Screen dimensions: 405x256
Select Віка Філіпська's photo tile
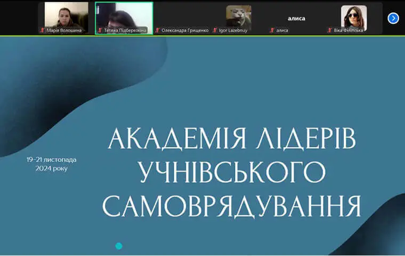(x=354, y=18)
